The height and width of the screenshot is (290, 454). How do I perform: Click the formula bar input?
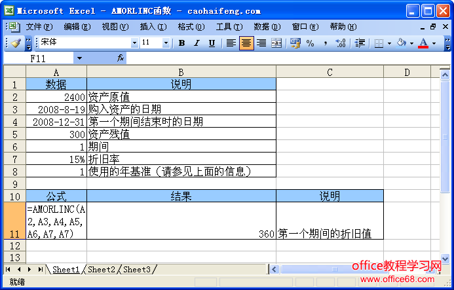coord(288,58)
